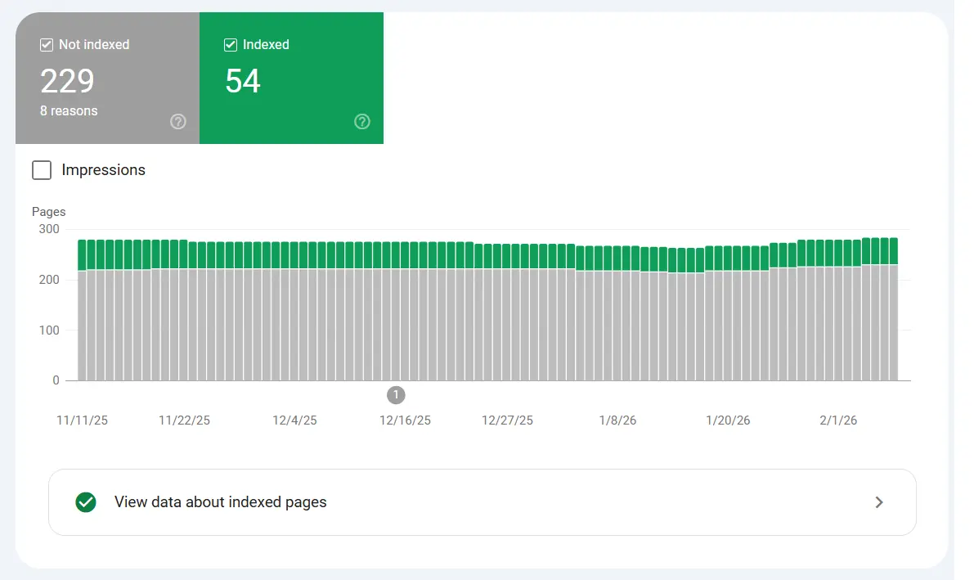The height and width of the screenshot is (580, 974).
Task: Click the Impressions label text
Action: (103, 170)
